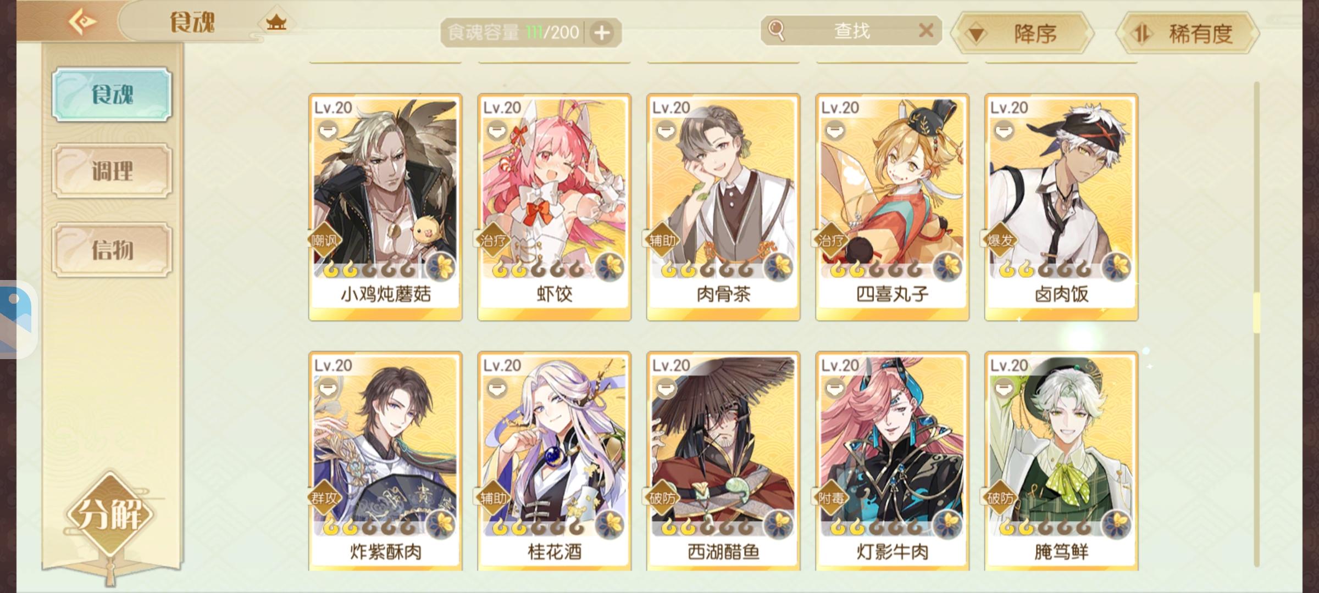
Task: Open the 稀有度 sort dropdown
Action: click(1187, 33)
